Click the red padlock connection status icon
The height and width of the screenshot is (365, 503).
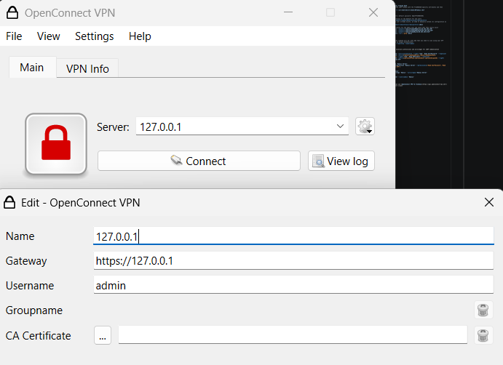click(56, 144)
